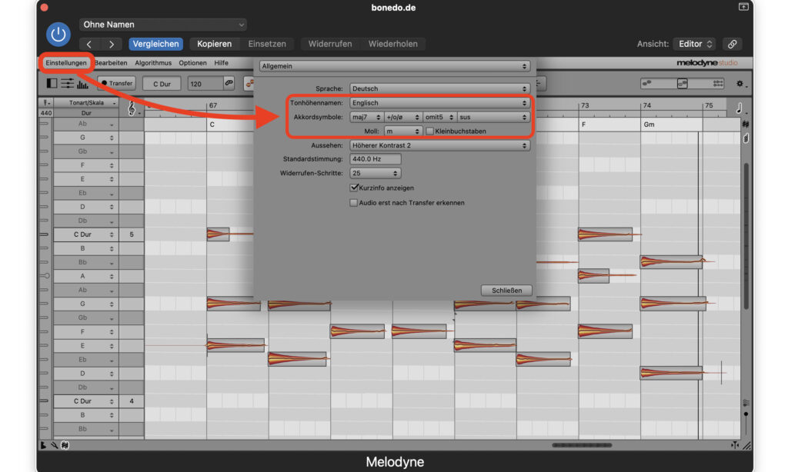Click the Wiederholen button
This screenshot has width=788, height=472.
tap(393, 44)
